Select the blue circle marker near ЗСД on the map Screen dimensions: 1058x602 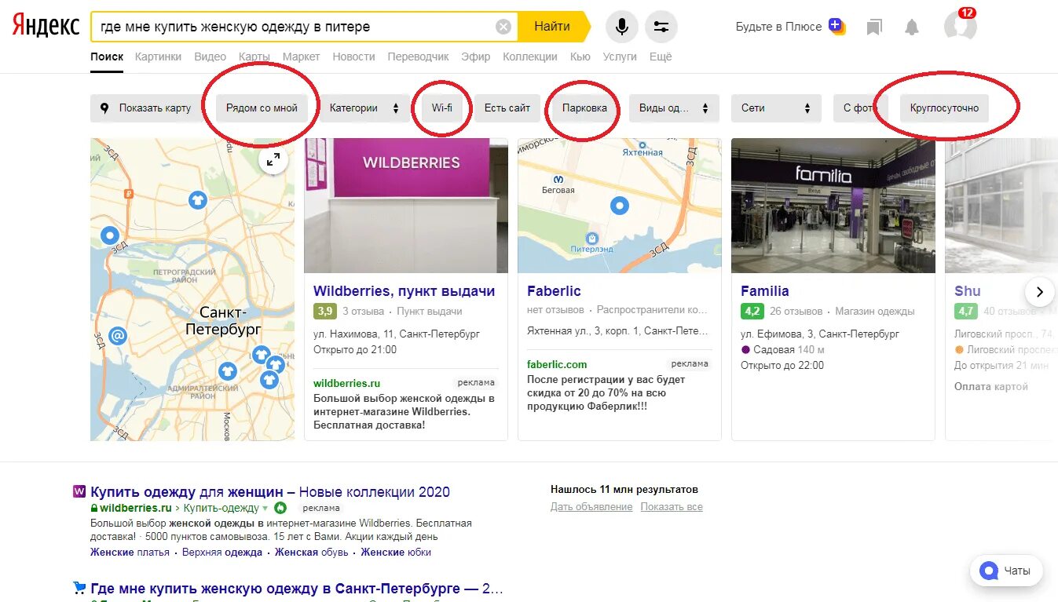coord(109,235)
